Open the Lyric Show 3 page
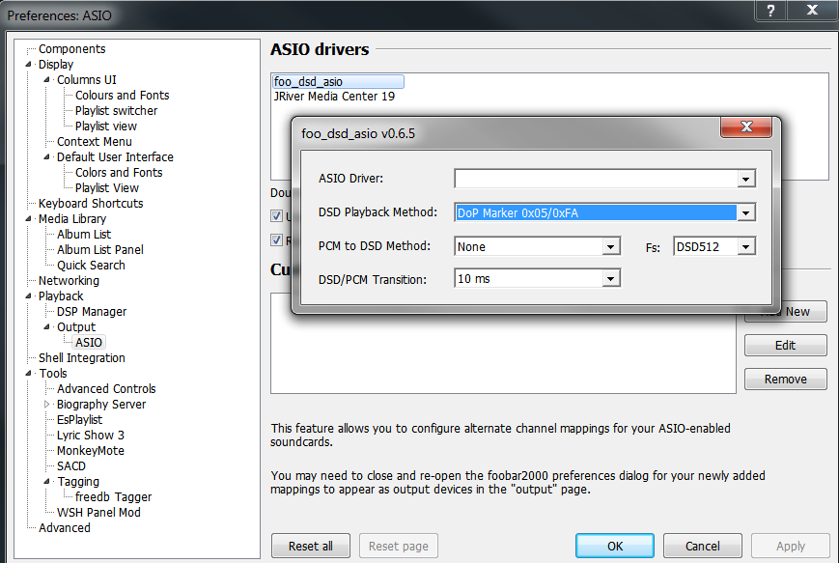 coord(91,436)
